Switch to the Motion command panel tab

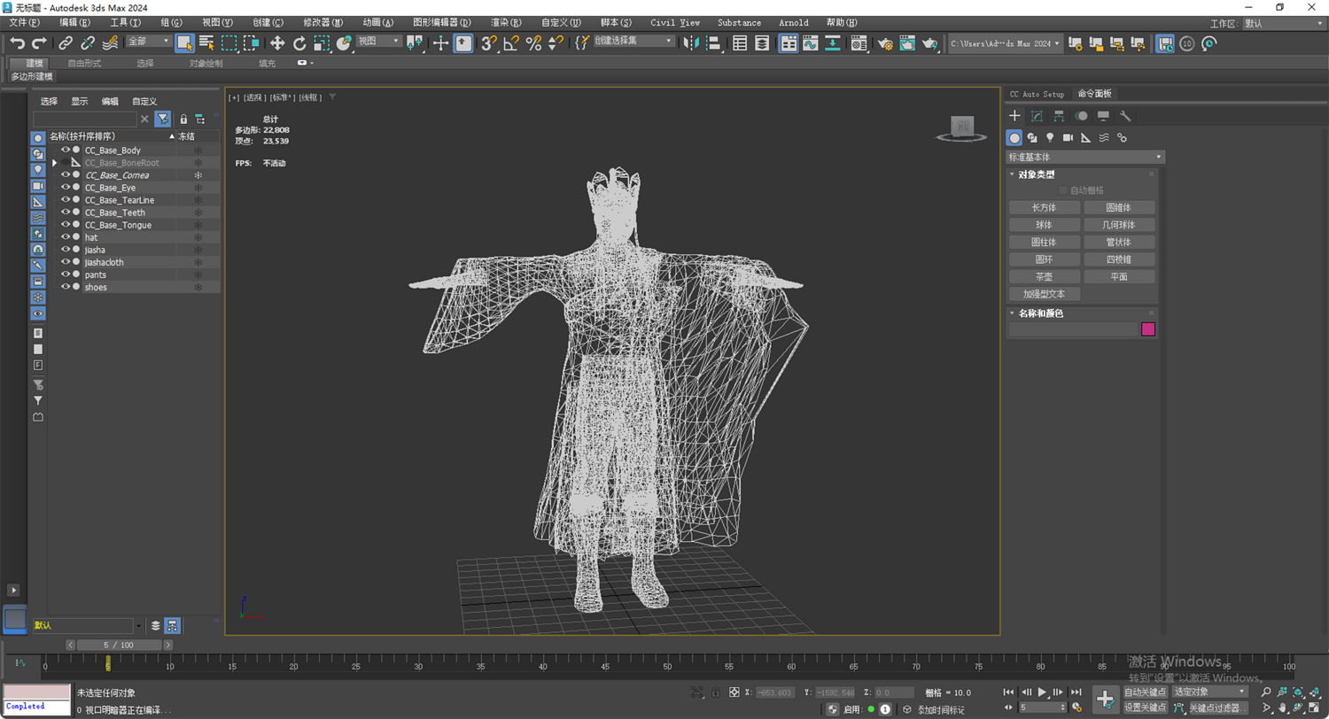point(1081,116)
